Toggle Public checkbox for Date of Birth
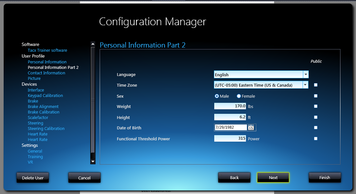Viewport: 356px width, 194px height. [315, 127]
